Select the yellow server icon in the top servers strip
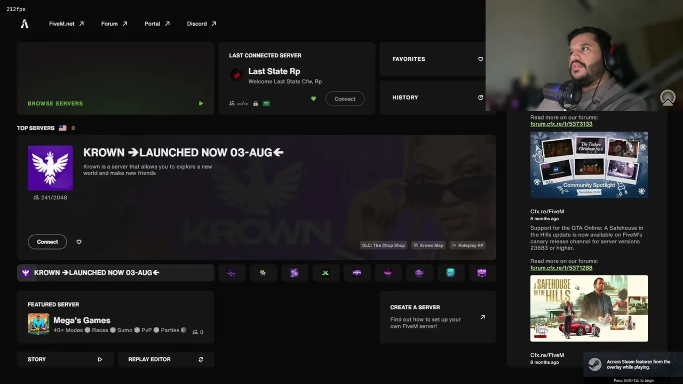This screenshot has width=683, height=384. coord(263,273)
